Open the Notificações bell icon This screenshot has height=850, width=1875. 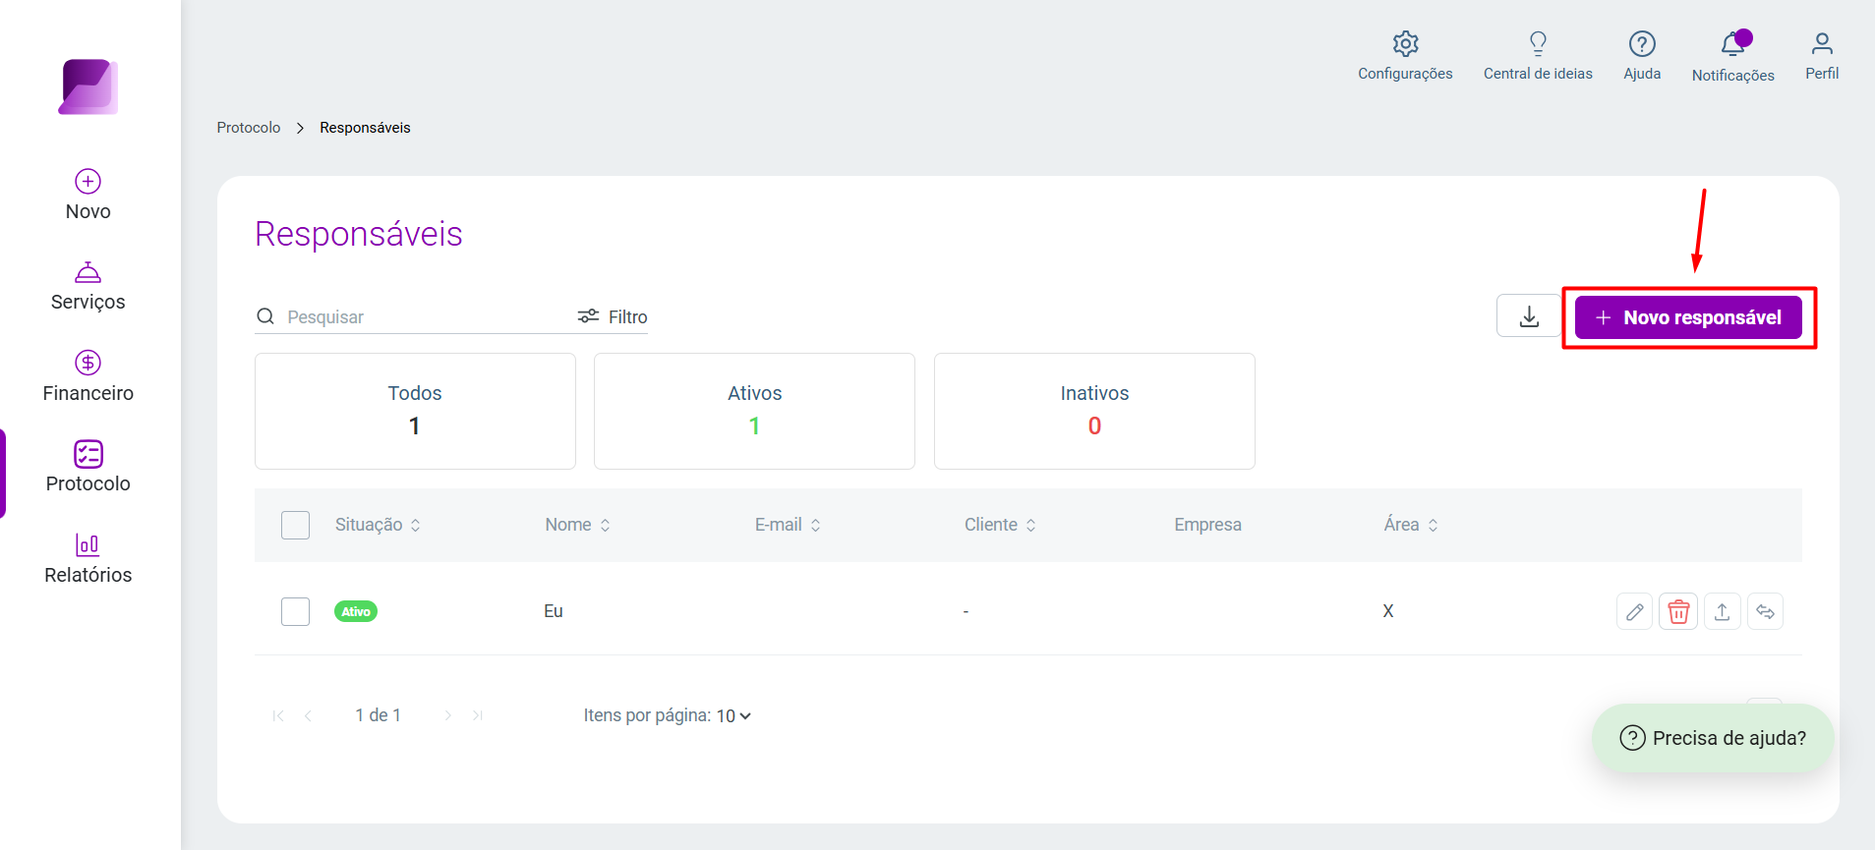pos(1732,44)
